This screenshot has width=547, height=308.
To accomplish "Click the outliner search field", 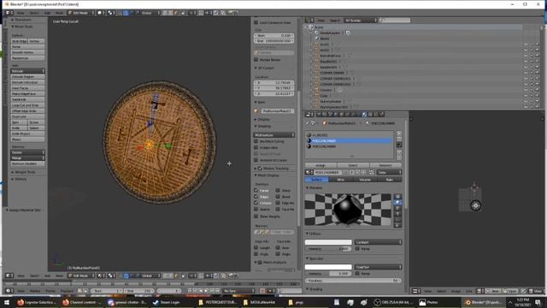I will [x=395, y=21].
